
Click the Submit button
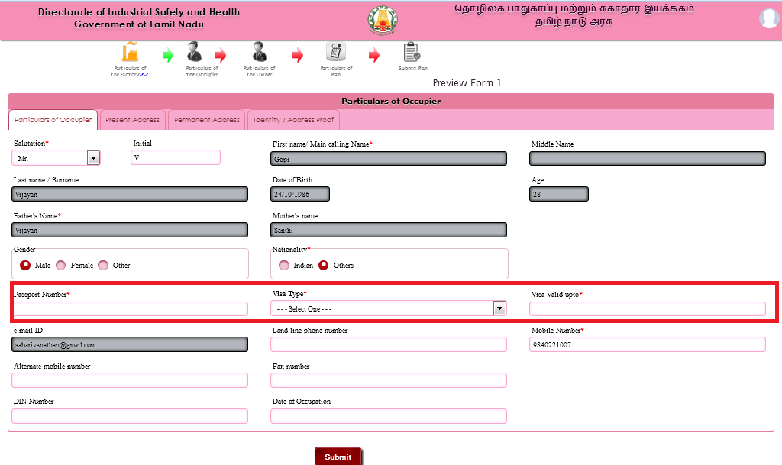click(x=338, y=457)
